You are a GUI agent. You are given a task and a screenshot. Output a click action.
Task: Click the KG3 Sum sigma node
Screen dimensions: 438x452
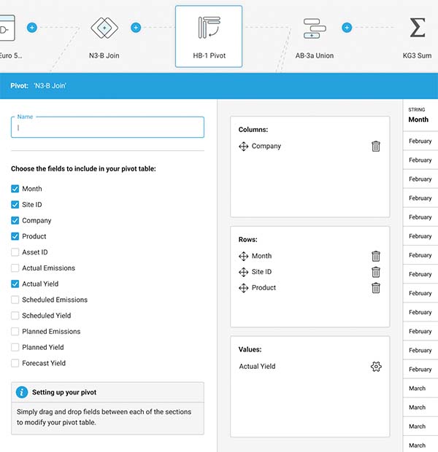(417, 28)
